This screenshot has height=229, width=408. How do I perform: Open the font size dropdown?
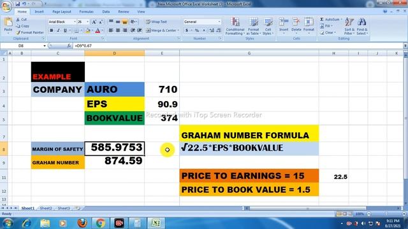tap(88, 22)
